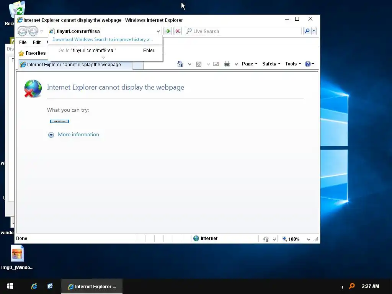Click the Windows Start button
The height and width of the screenshot is (294, 392).
click(10, 286)
